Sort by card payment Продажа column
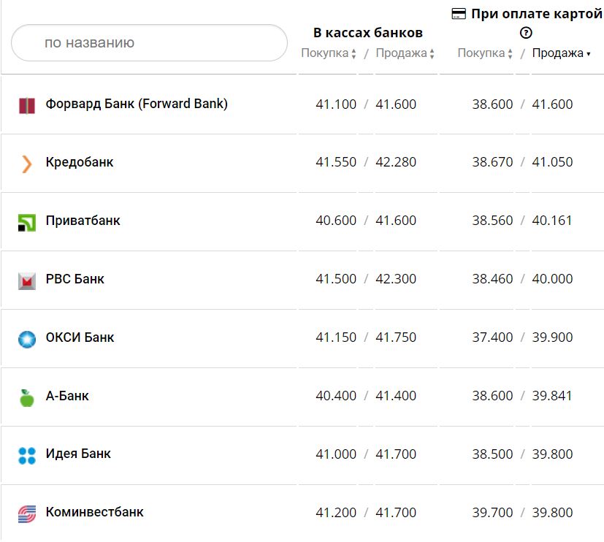The image size is (604, 542). pos(561,53)
